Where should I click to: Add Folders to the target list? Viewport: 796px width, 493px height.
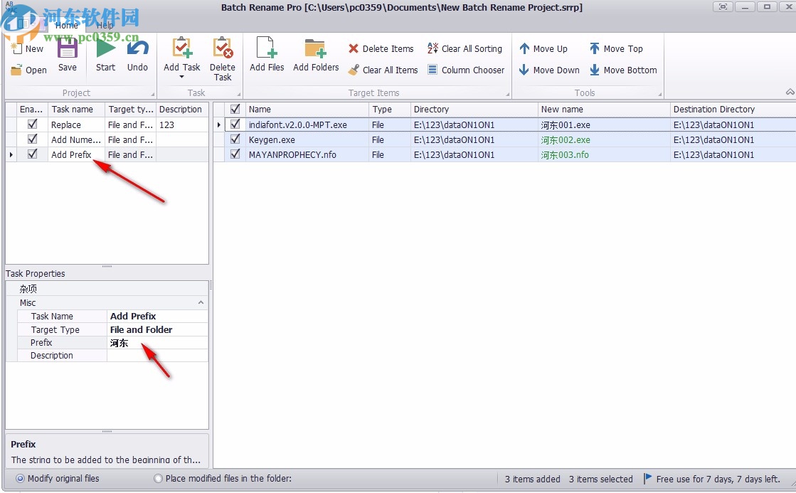[x=316, y=54]
